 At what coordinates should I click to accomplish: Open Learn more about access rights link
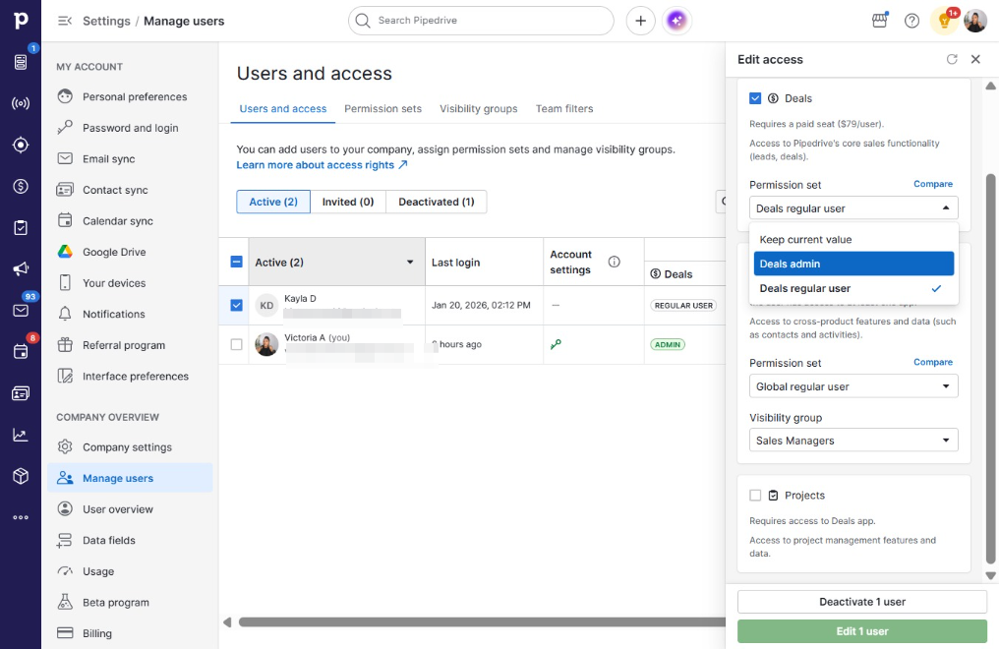pos(322,165)
